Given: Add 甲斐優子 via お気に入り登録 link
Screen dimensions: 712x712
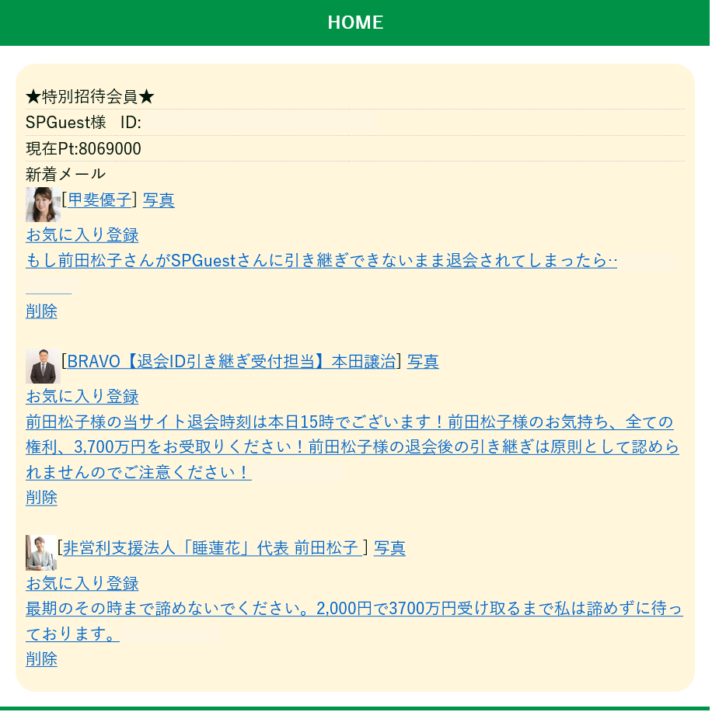Looking at the screenshot, I should tap(82, 234).
